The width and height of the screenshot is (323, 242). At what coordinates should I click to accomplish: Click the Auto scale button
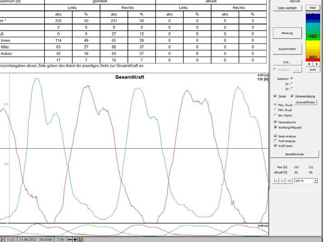tap(313, 70)
